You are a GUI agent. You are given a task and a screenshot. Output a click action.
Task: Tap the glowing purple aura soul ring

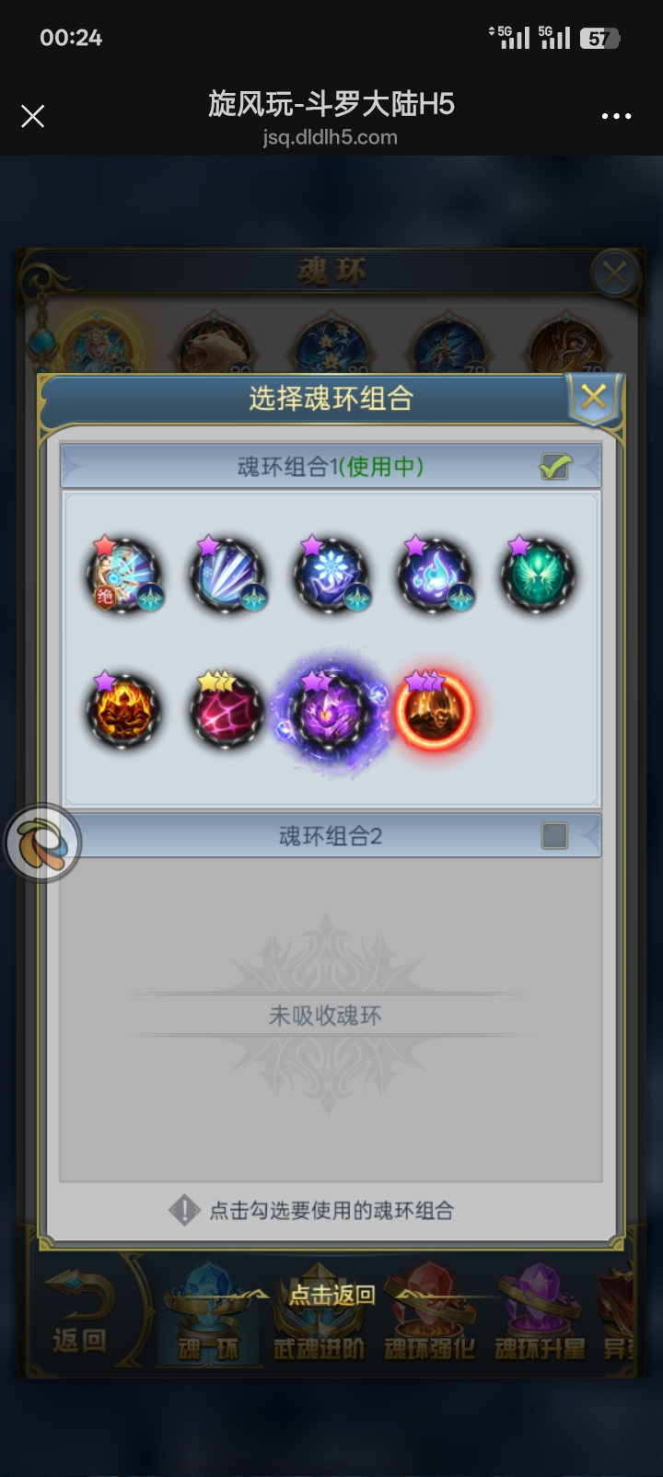tap(331, 711)
